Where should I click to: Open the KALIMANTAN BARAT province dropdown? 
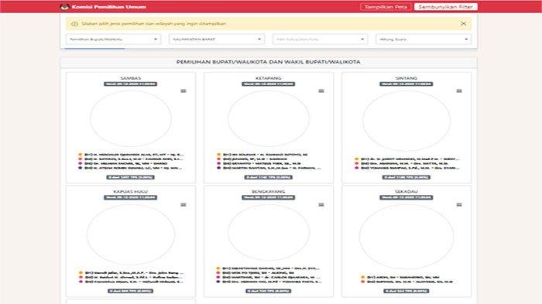pyautogui.click(x=217, y=39)
